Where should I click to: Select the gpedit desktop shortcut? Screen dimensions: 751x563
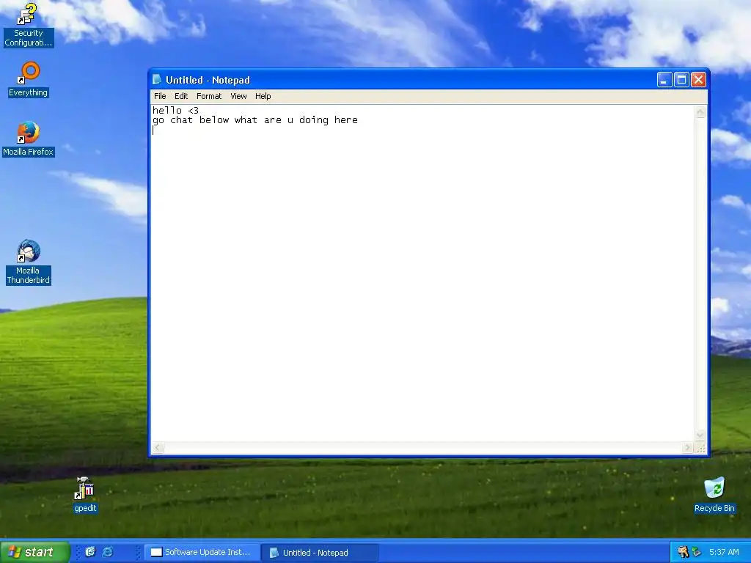(x=85, y=495)
